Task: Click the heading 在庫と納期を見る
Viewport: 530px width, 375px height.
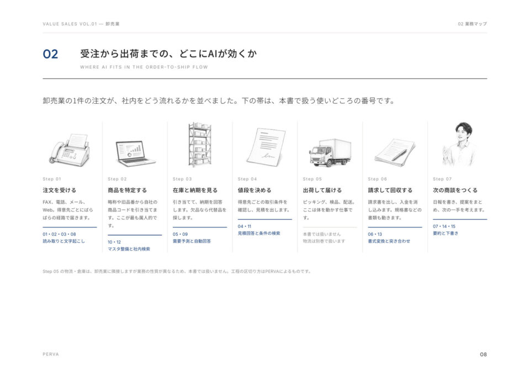Action: point(195,190)
